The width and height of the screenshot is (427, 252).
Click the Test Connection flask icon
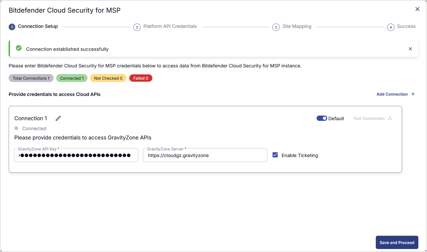point(390,119)
